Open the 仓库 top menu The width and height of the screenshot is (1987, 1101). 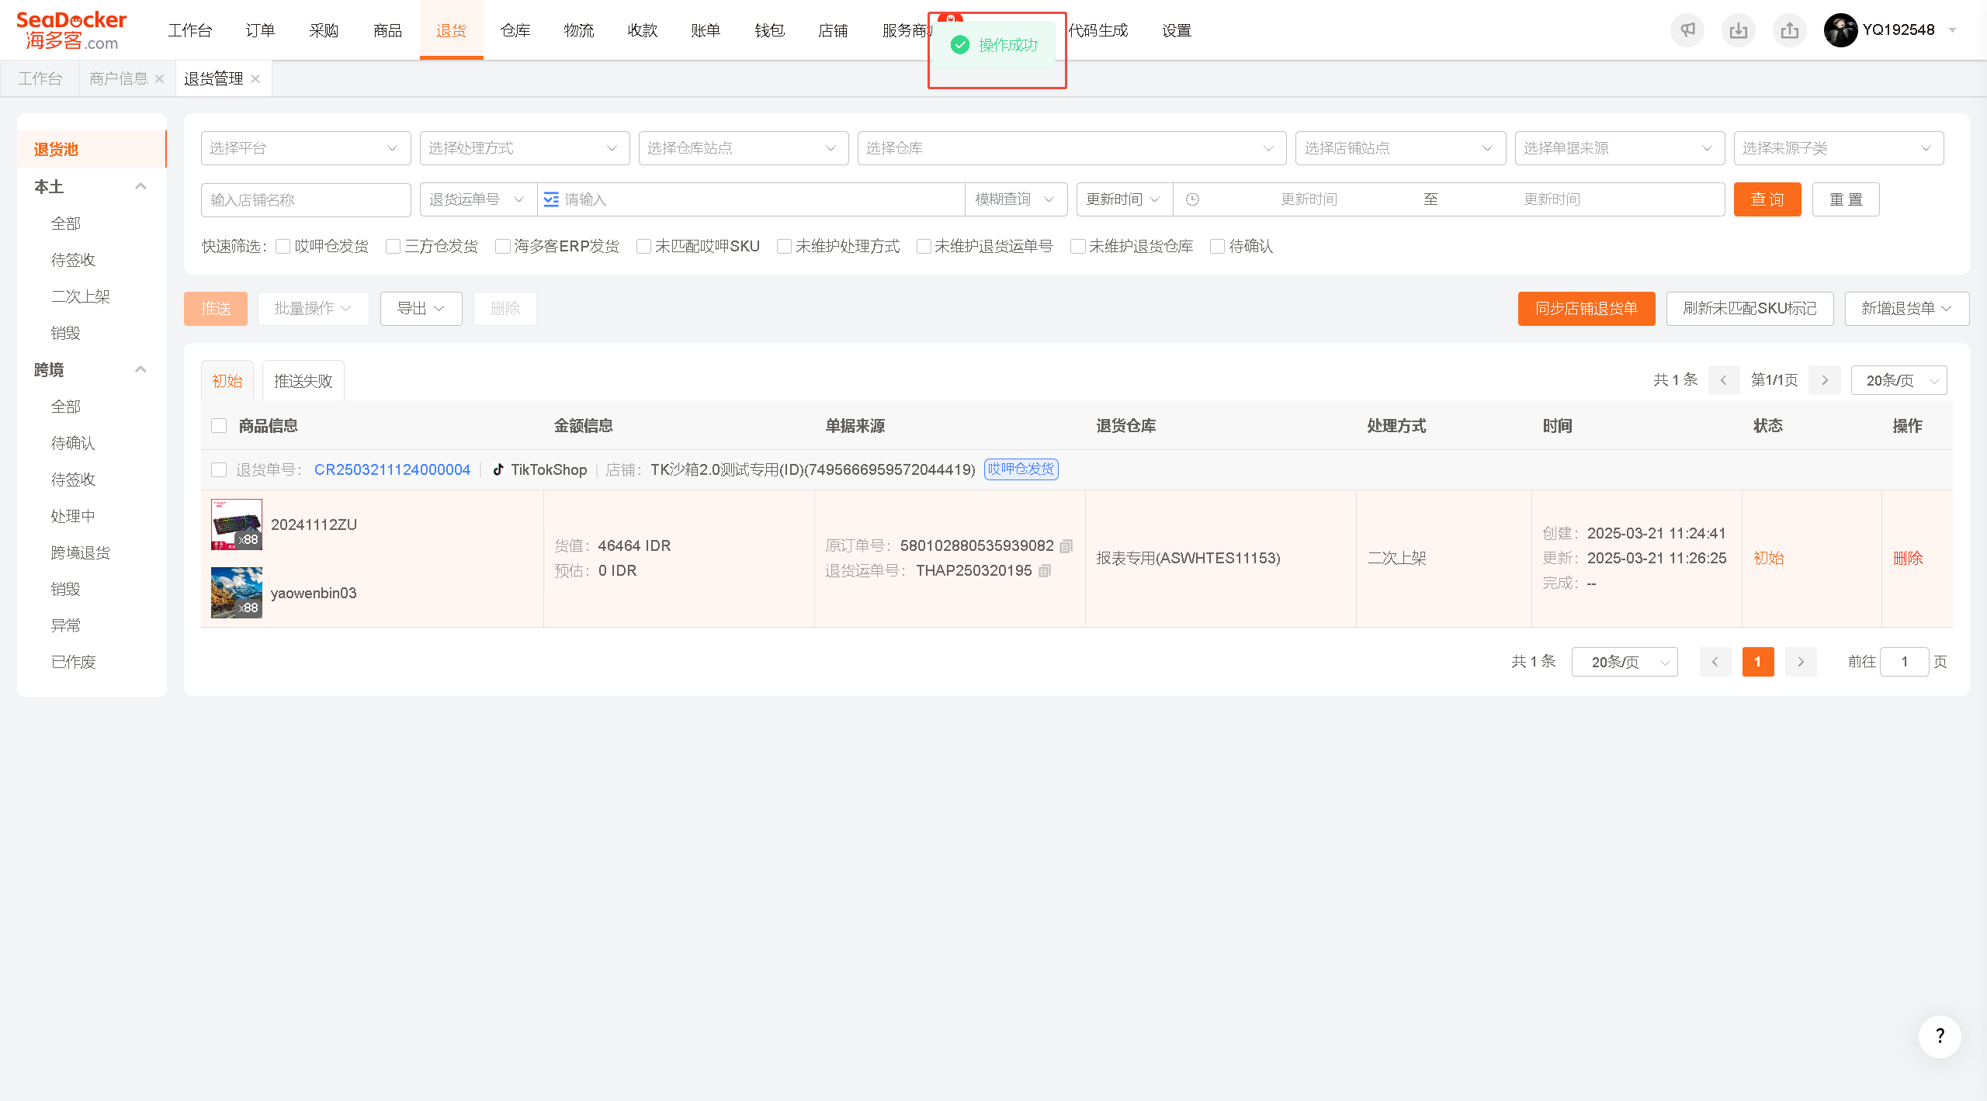click(515, 30)
